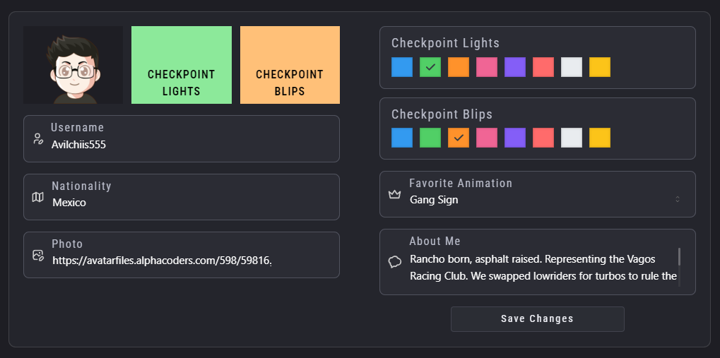Choose purple for Checkpoint Blips
This screenshot has height=358, width=720.
coord(515,138)
